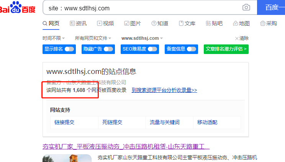Open the 贴吧 forum icon

coord(208,23)
